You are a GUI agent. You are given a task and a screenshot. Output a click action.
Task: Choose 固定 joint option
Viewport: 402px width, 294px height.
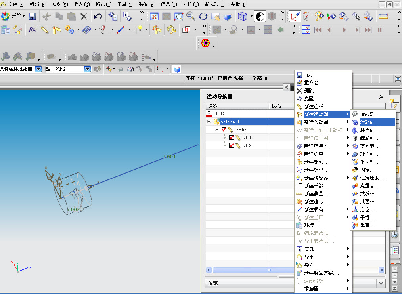(373, 170)
